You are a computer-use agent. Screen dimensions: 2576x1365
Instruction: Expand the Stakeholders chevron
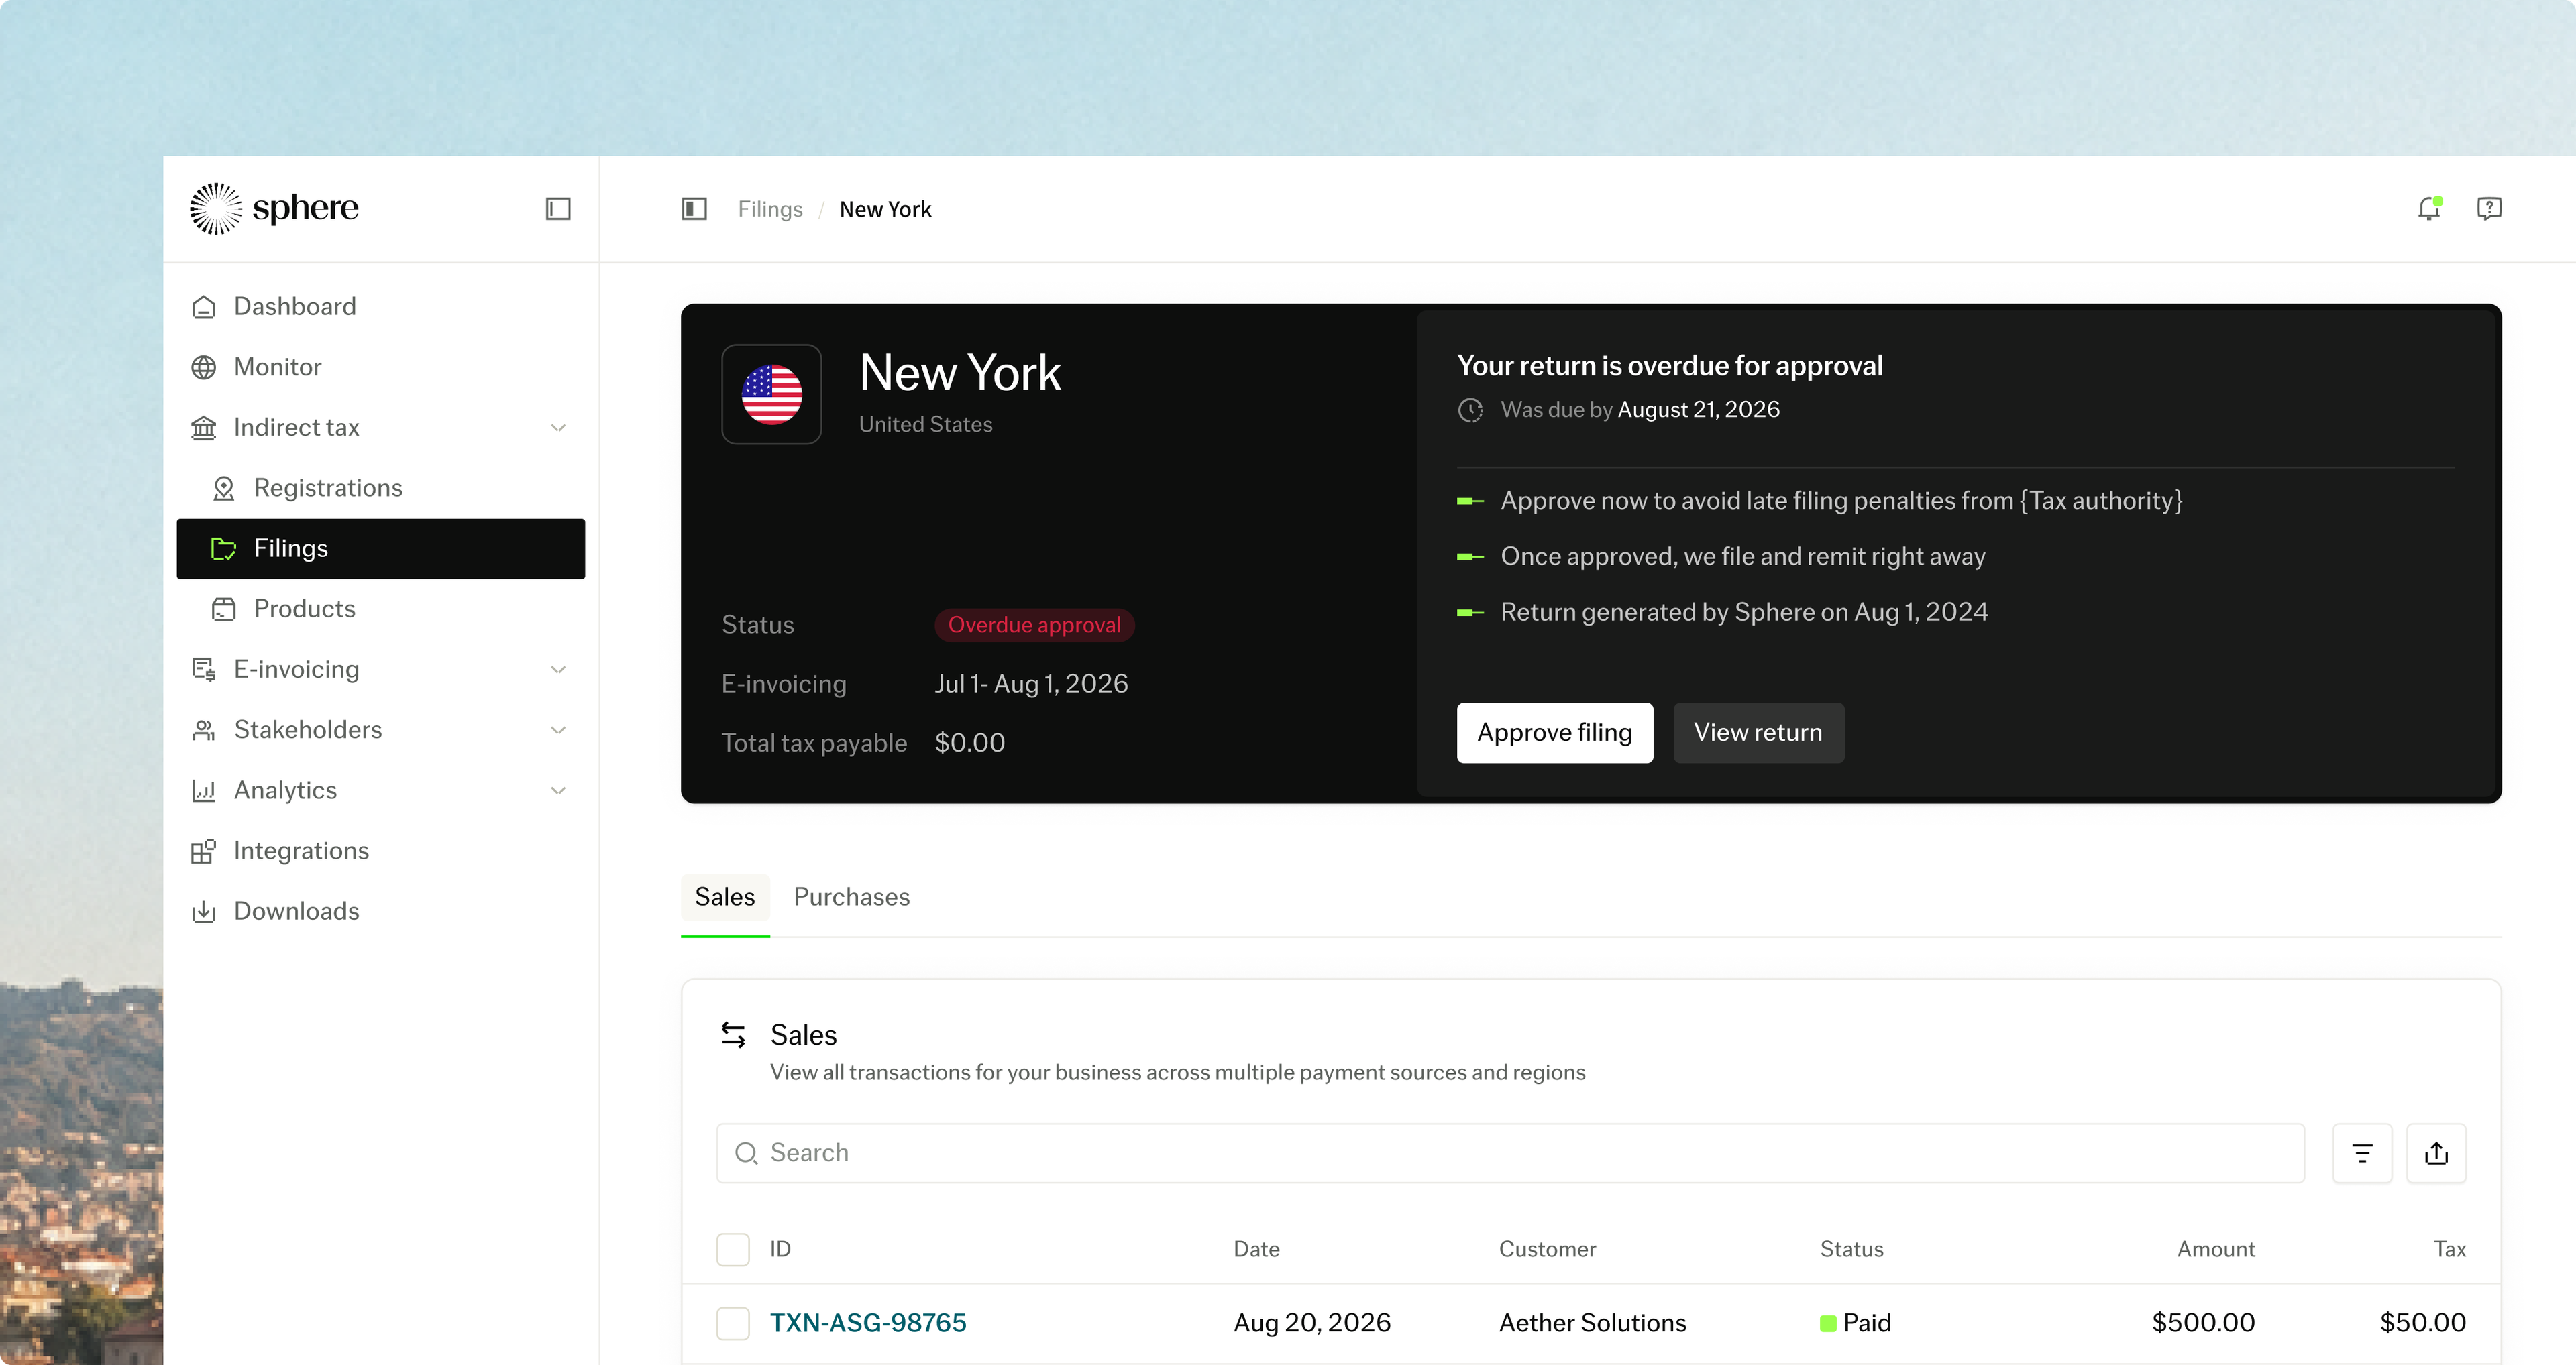(558, 731)
